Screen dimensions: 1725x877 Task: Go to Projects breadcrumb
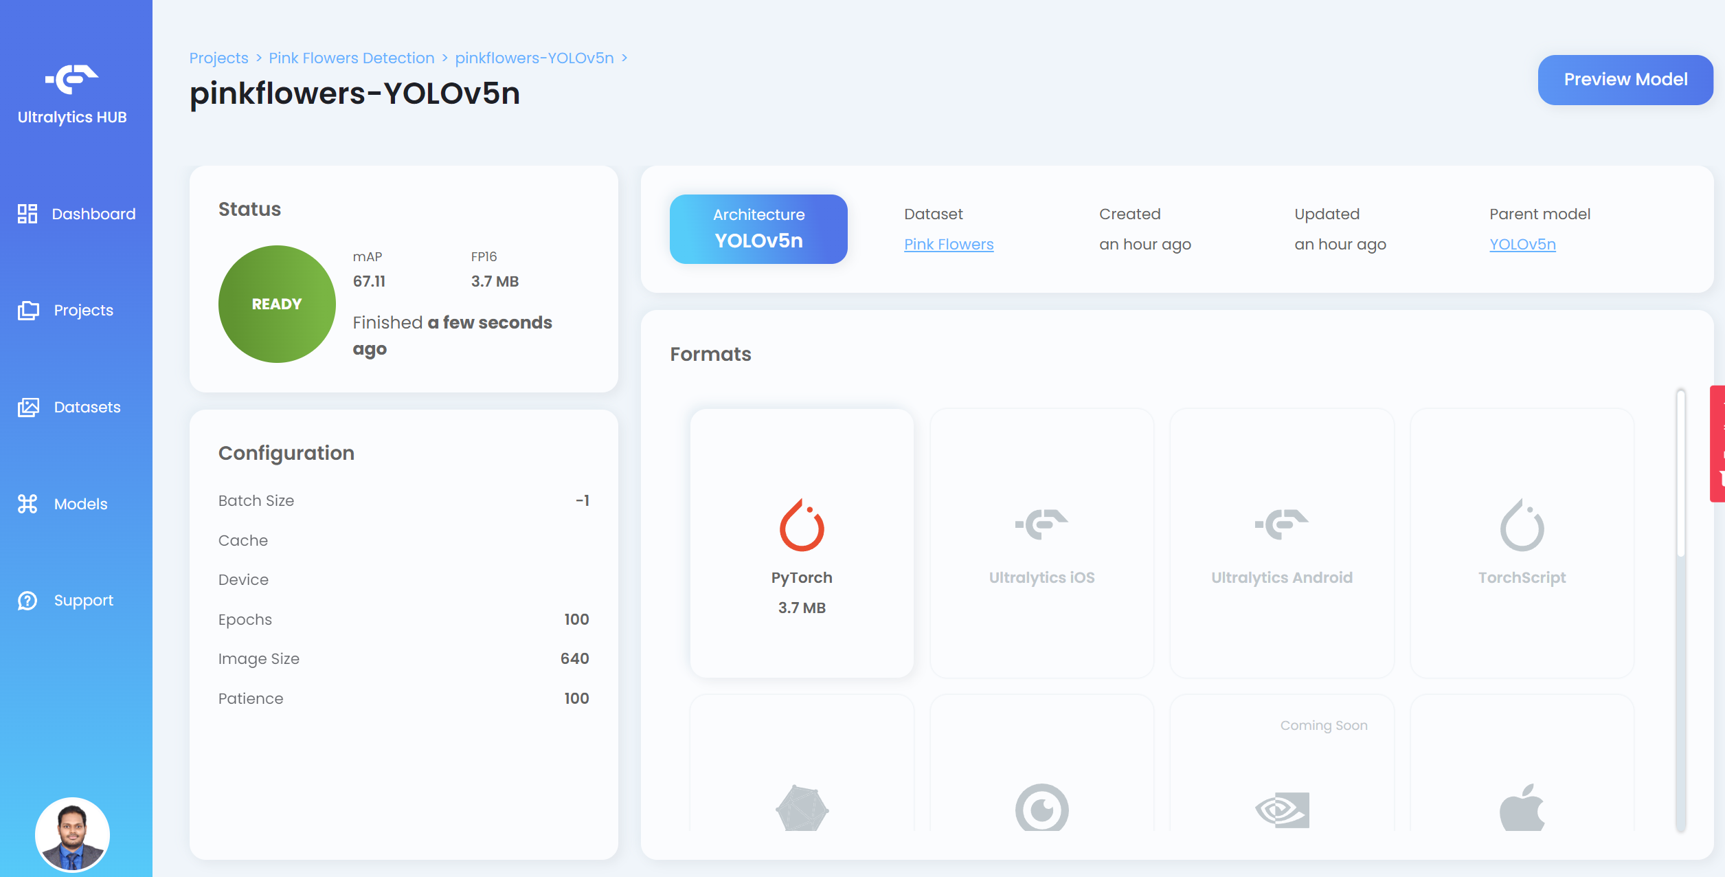(x=218, y=58)
